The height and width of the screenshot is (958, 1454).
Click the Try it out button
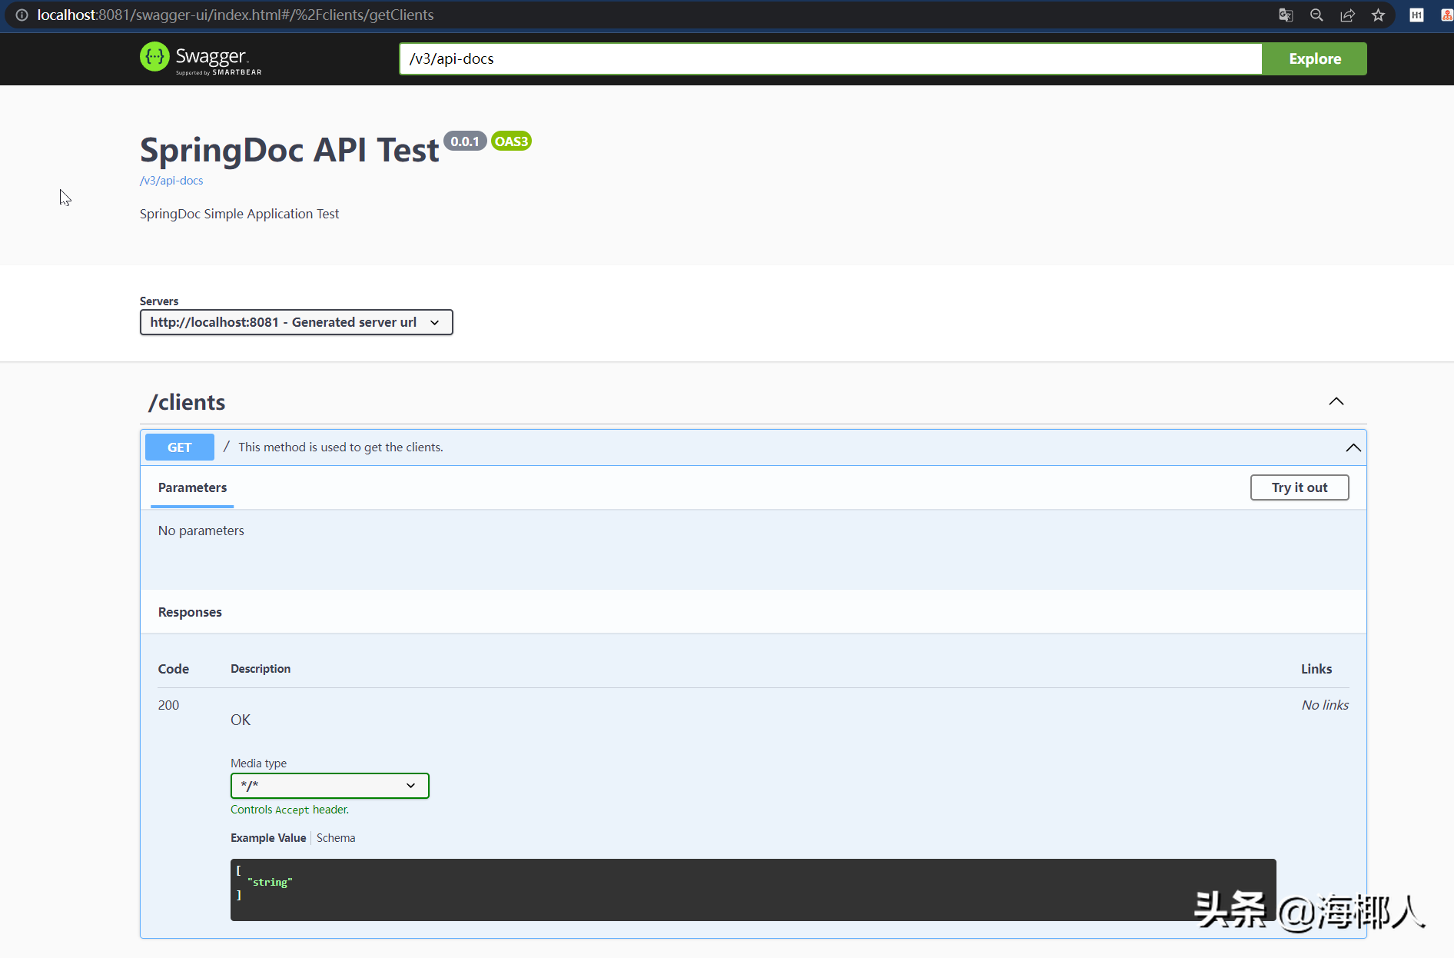pyautogui.click(x=1299, y=487)
